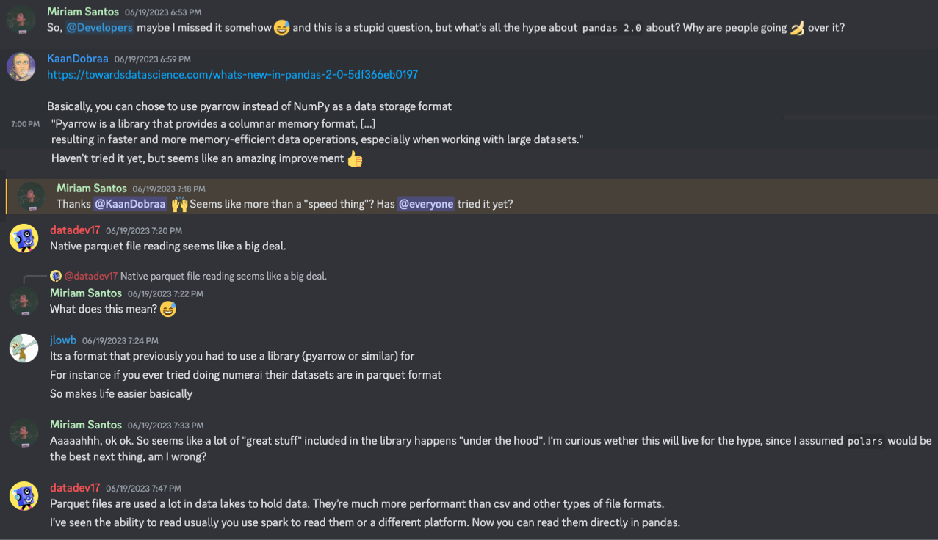Viewport: 938px width, 540px height.
Task: Click jlowb's profile avatar
Action: click(24, 349)
